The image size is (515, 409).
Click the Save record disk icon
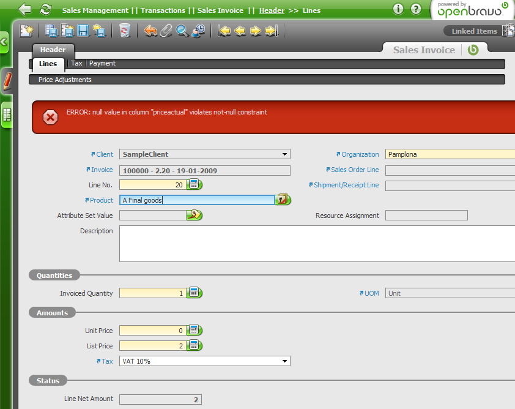[x=83, y=30]
